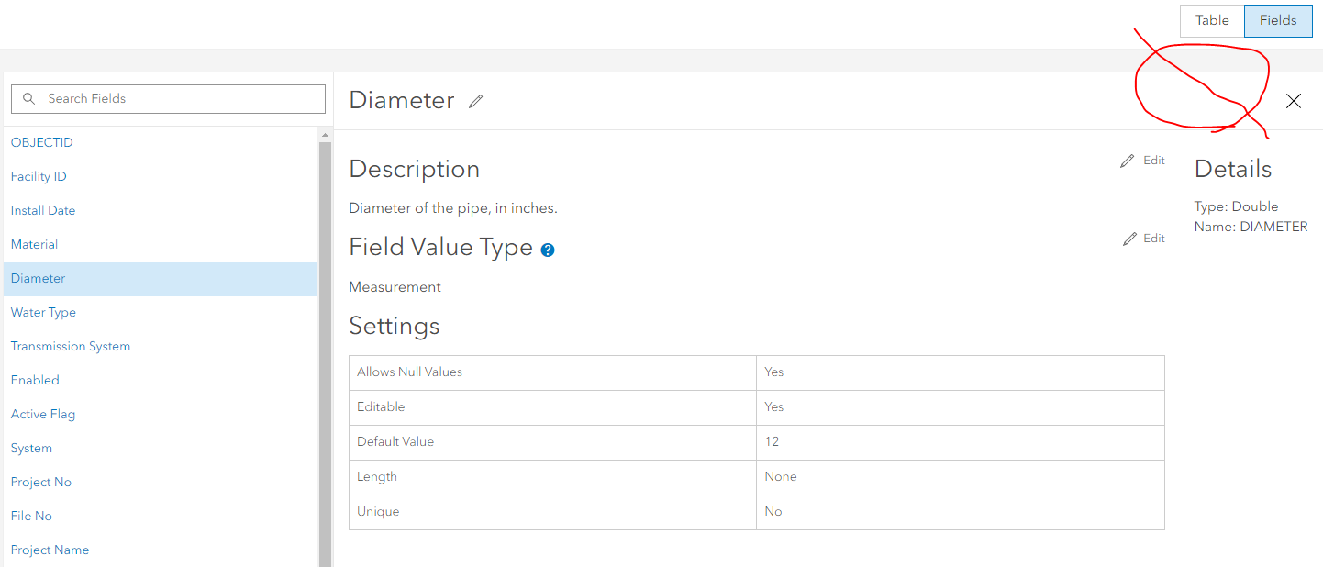Select the Fields tab
The width and height of the screenshot is (1323, 567).
tap(1277, 20)
